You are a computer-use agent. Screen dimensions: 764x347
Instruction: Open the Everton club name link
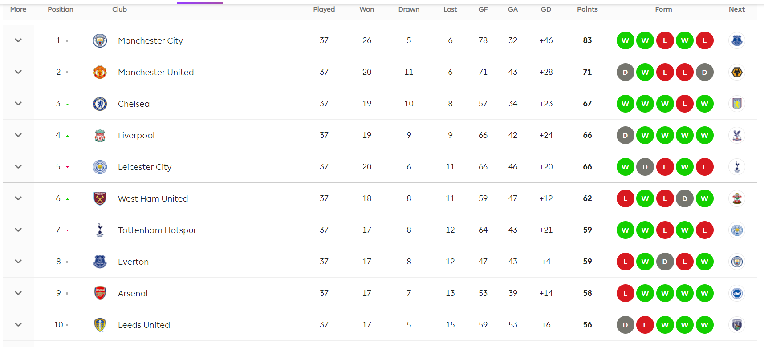pos(133,262)
